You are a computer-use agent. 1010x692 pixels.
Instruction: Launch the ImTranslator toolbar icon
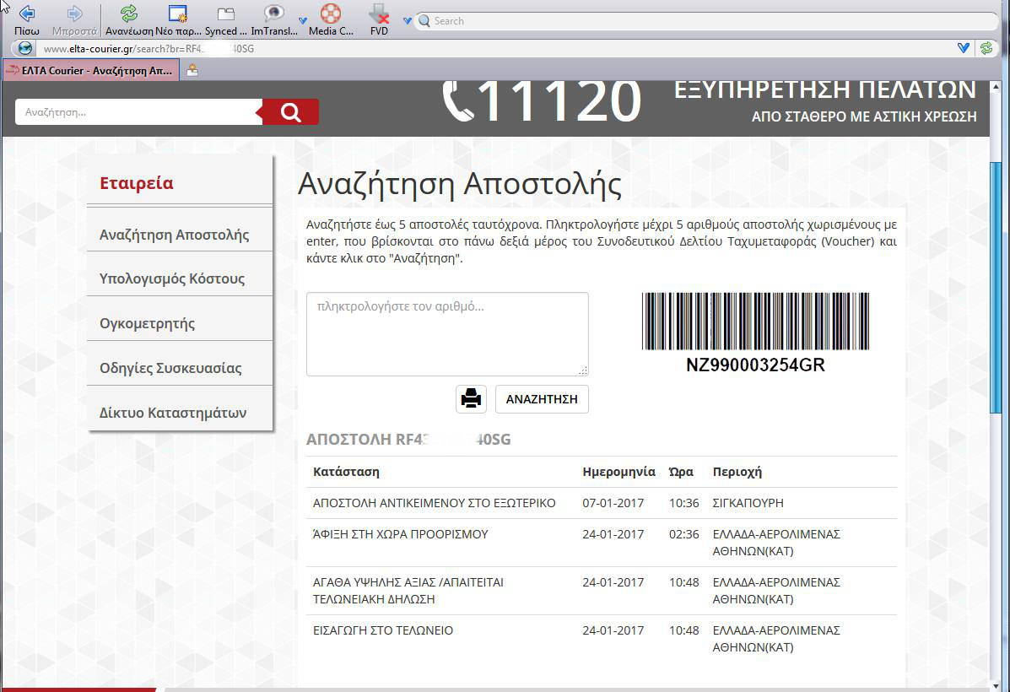point(274,14)
